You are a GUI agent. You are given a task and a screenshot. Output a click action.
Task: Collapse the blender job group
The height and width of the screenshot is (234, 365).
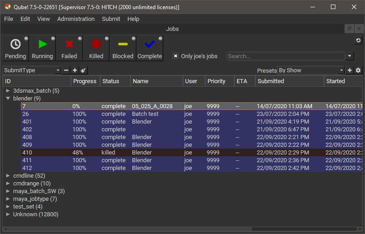(8, 99)
